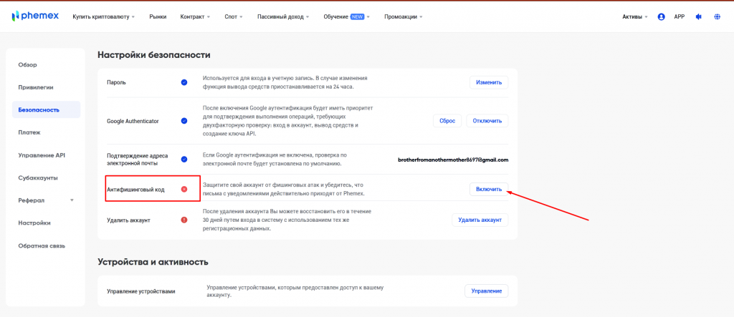The image size is (734, 317).
Task: Open the Активы dropdown menu
Action: click(x=634, y=16)
